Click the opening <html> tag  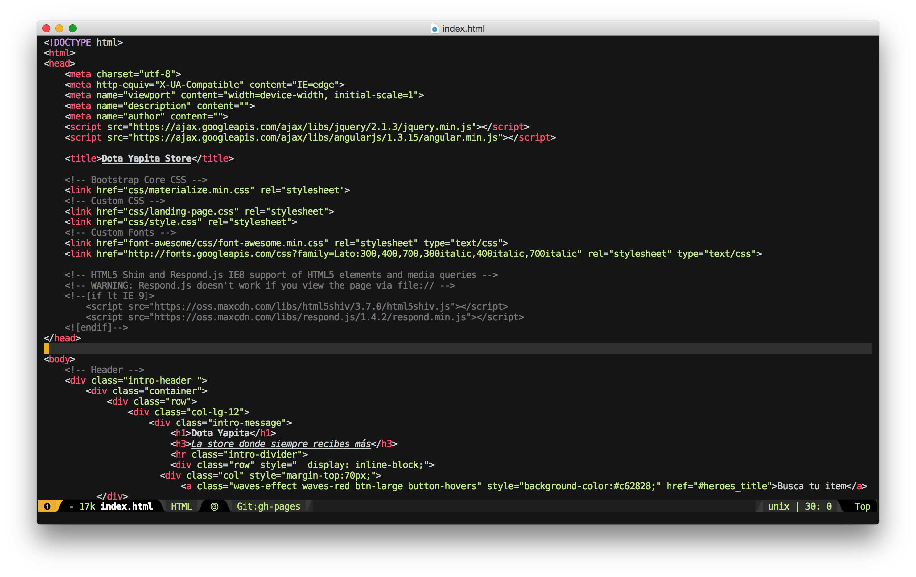pyautogui.click(x=59, y=53)
